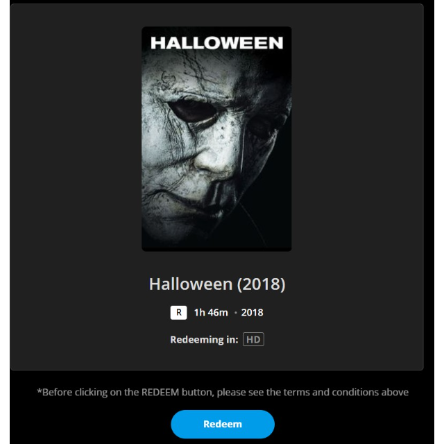Click the HD quality badge
The width and height of the screenshot is (444, 444).
253,340
